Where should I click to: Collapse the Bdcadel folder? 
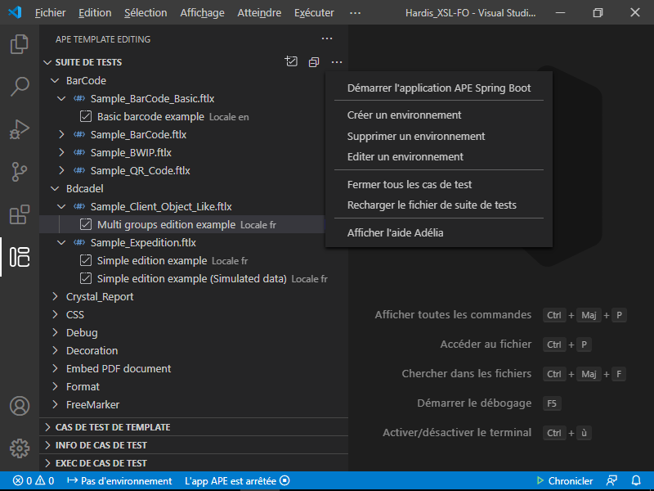coord(55,189)
